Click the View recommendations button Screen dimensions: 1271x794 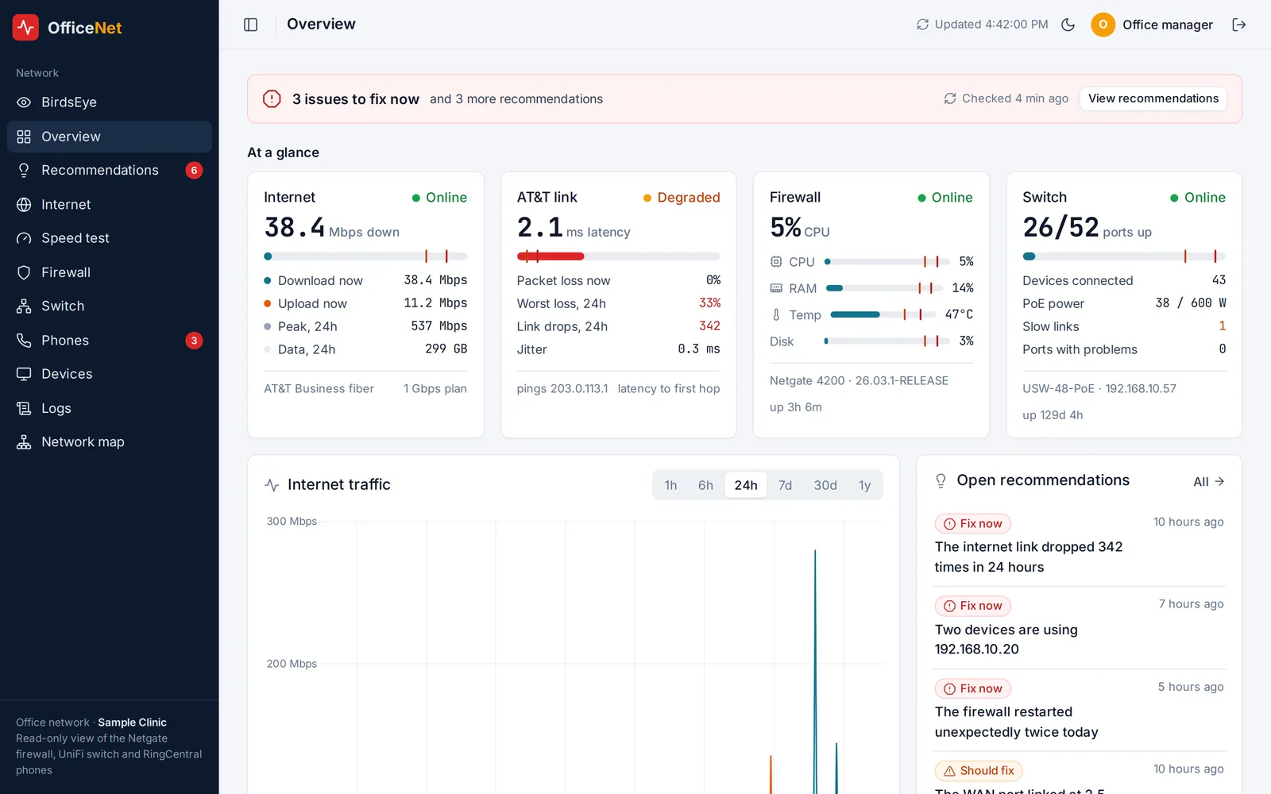click(x=1153, y=98)
